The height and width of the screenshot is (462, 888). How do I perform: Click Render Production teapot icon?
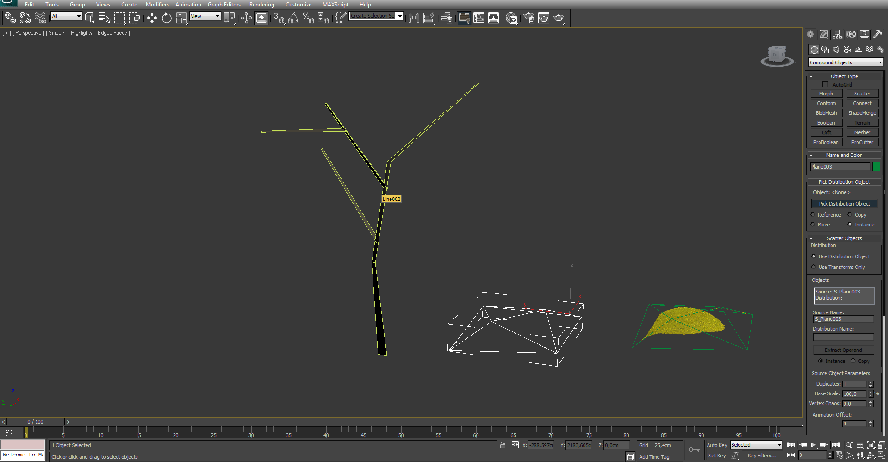click(559, 18)
